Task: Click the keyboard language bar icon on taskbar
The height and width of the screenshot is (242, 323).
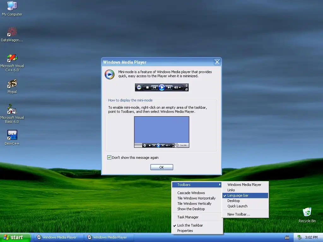Action: point(287,238)
